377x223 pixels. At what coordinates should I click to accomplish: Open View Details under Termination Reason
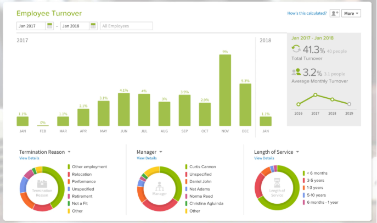29,158
